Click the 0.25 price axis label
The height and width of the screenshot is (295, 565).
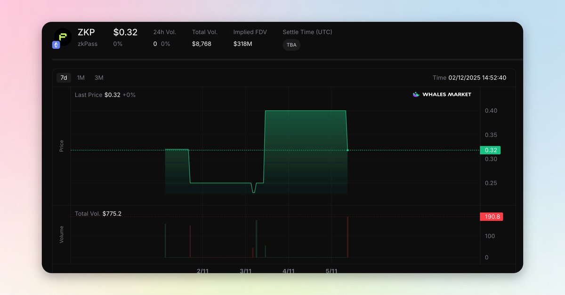[x=491, y=183]
